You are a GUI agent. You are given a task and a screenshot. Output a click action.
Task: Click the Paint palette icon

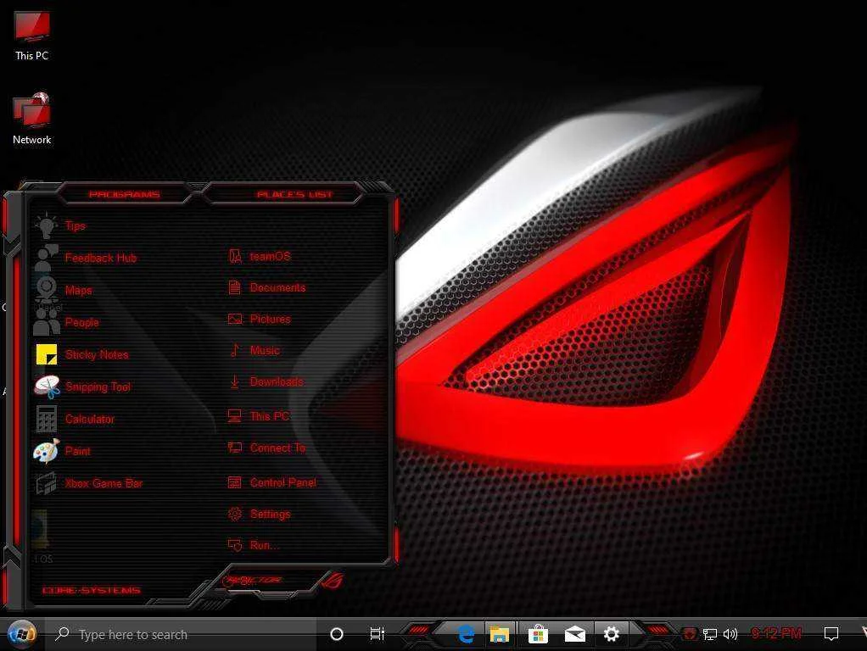(x=47, y=451)
